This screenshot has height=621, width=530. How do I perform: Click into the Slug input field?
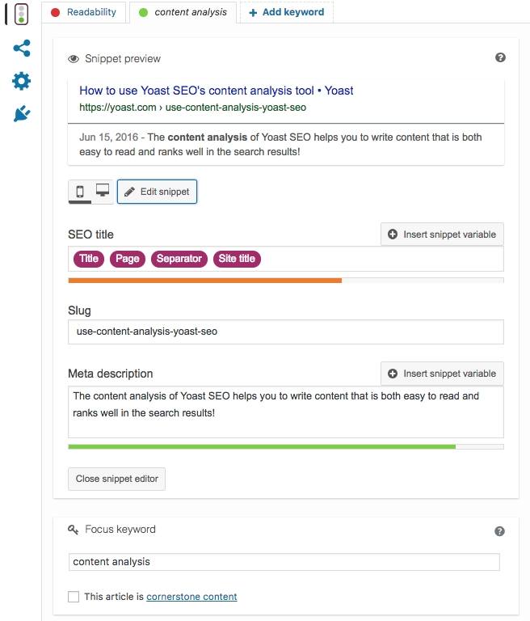point(286,332)
